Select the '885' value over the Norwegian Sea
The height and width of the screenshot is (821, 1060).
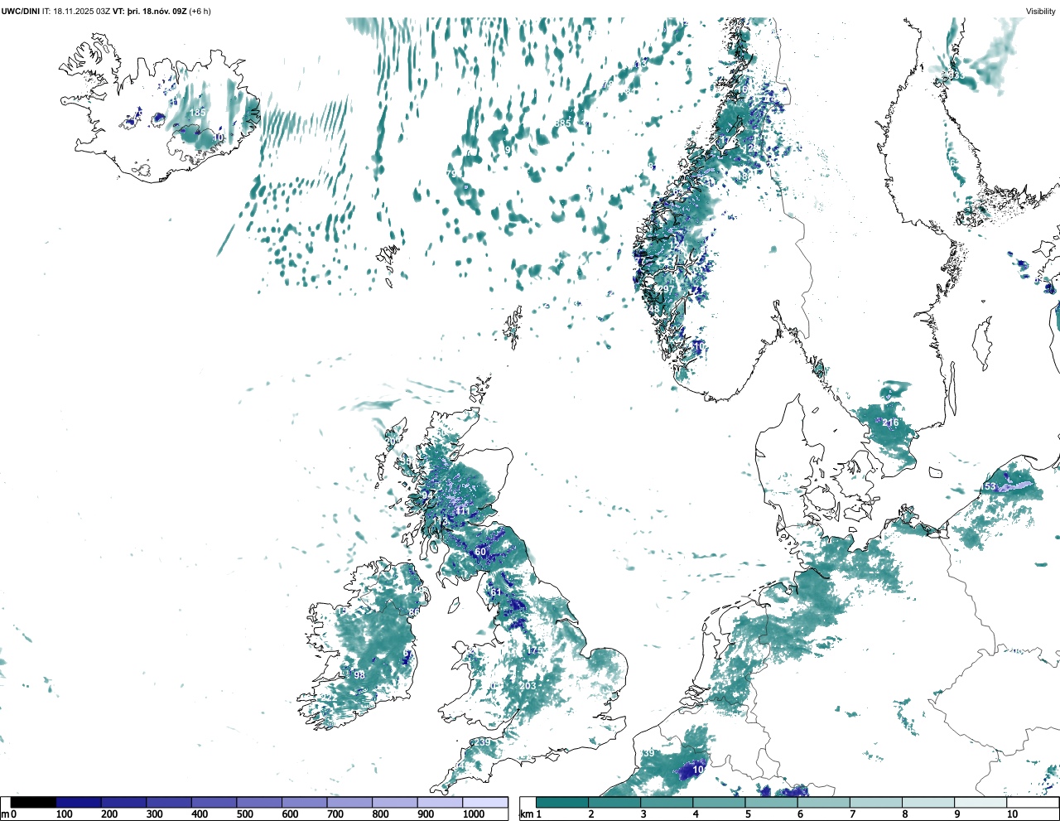563,123
